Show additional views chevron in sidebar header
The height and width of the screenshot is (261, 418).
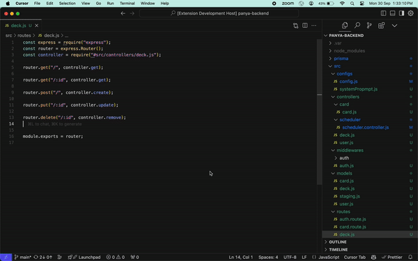(394, 26)
